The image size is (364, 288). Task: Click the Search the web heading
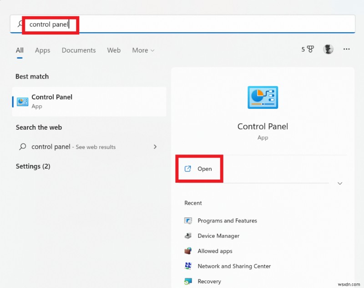[39, 127]
